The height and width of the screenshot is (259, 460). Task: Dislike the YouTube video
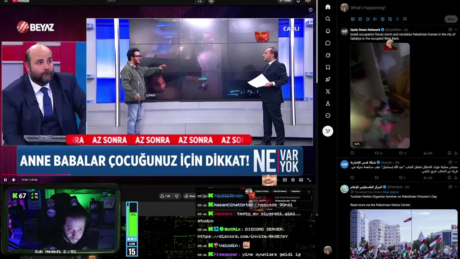(176, 196)
